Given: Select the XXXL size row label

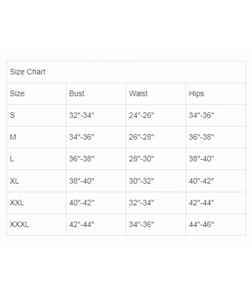Looking at the screenshot, I should pyautogui.click(x=19, y=224).
